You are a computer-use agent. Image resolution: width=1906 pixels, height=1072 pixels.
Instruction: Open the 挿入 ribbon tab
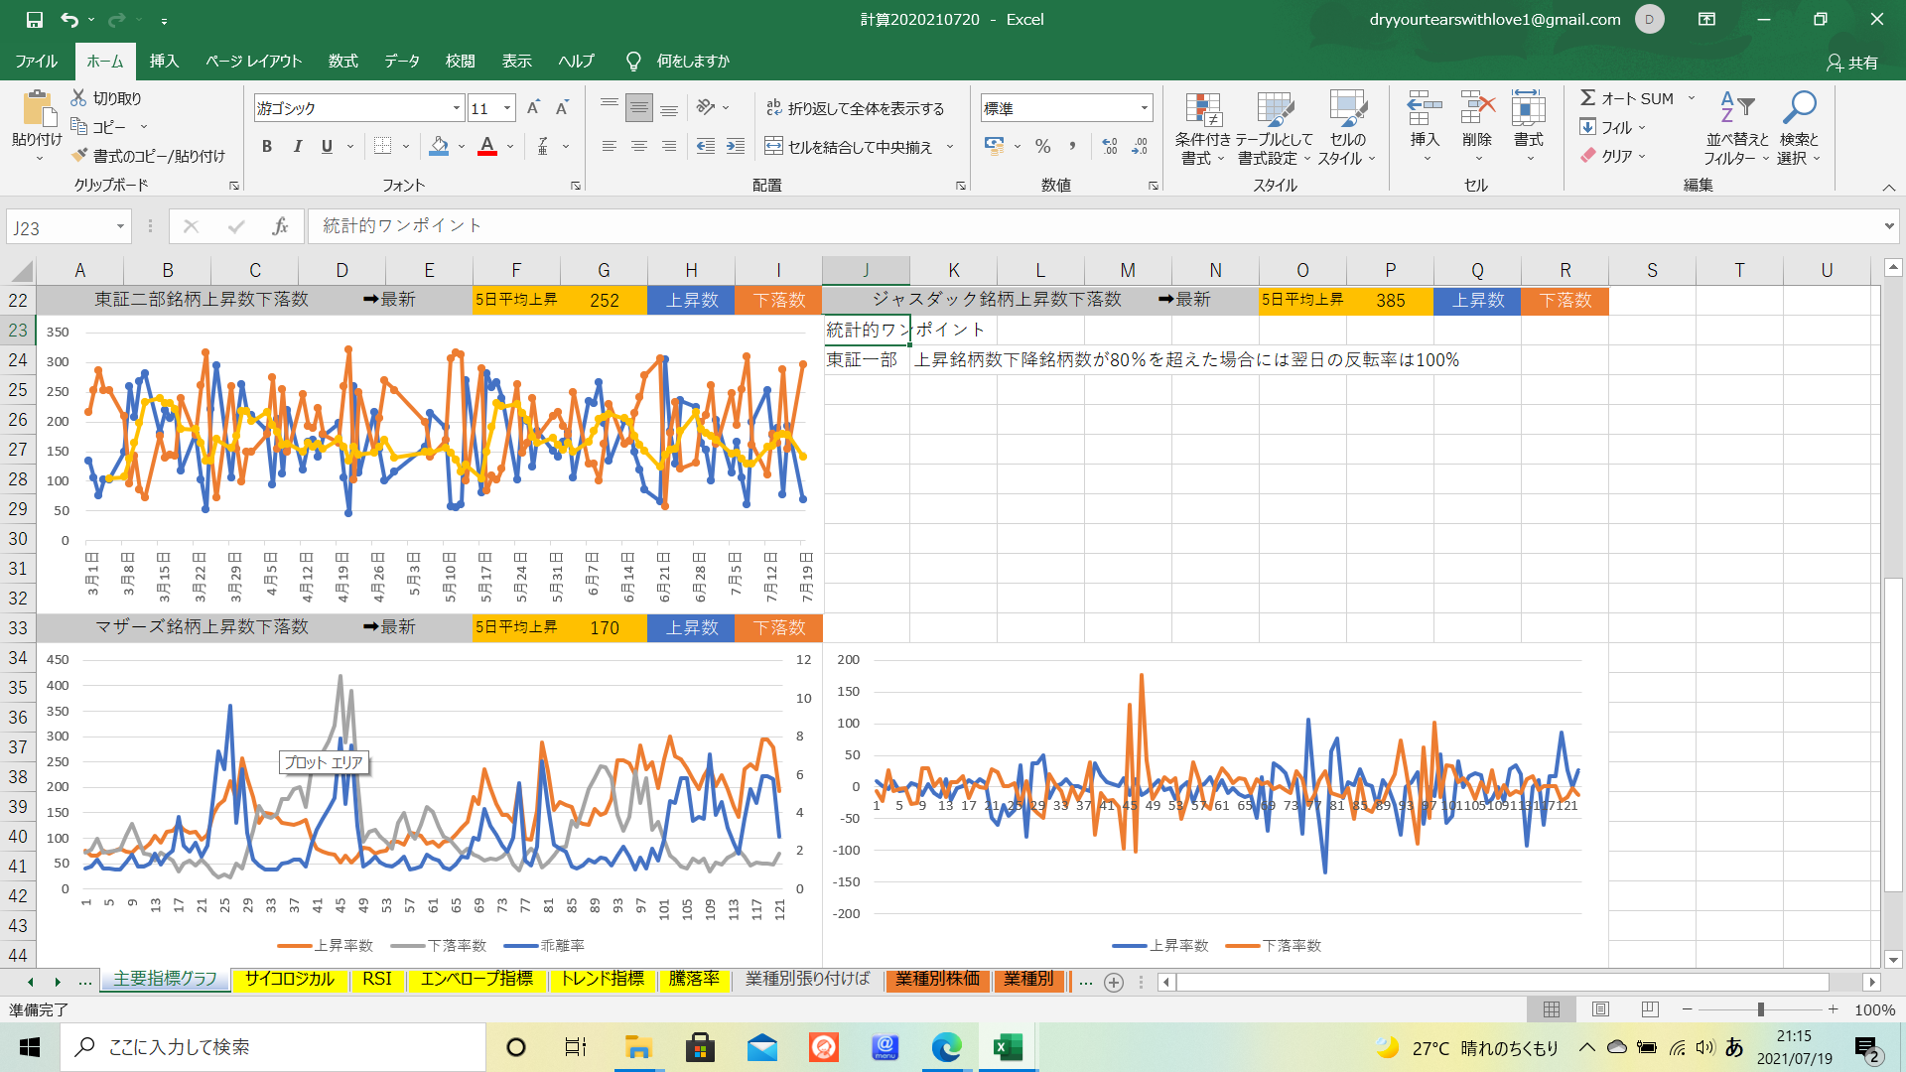click(164, 61)
